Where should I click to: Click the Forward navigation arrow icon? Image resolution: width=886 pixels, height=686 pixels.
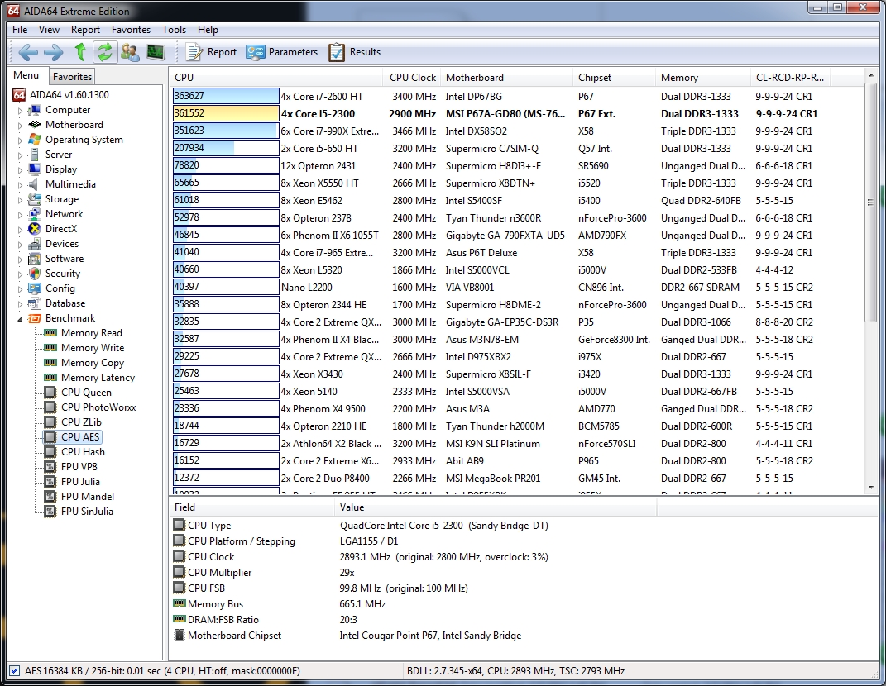click(54, 52)
